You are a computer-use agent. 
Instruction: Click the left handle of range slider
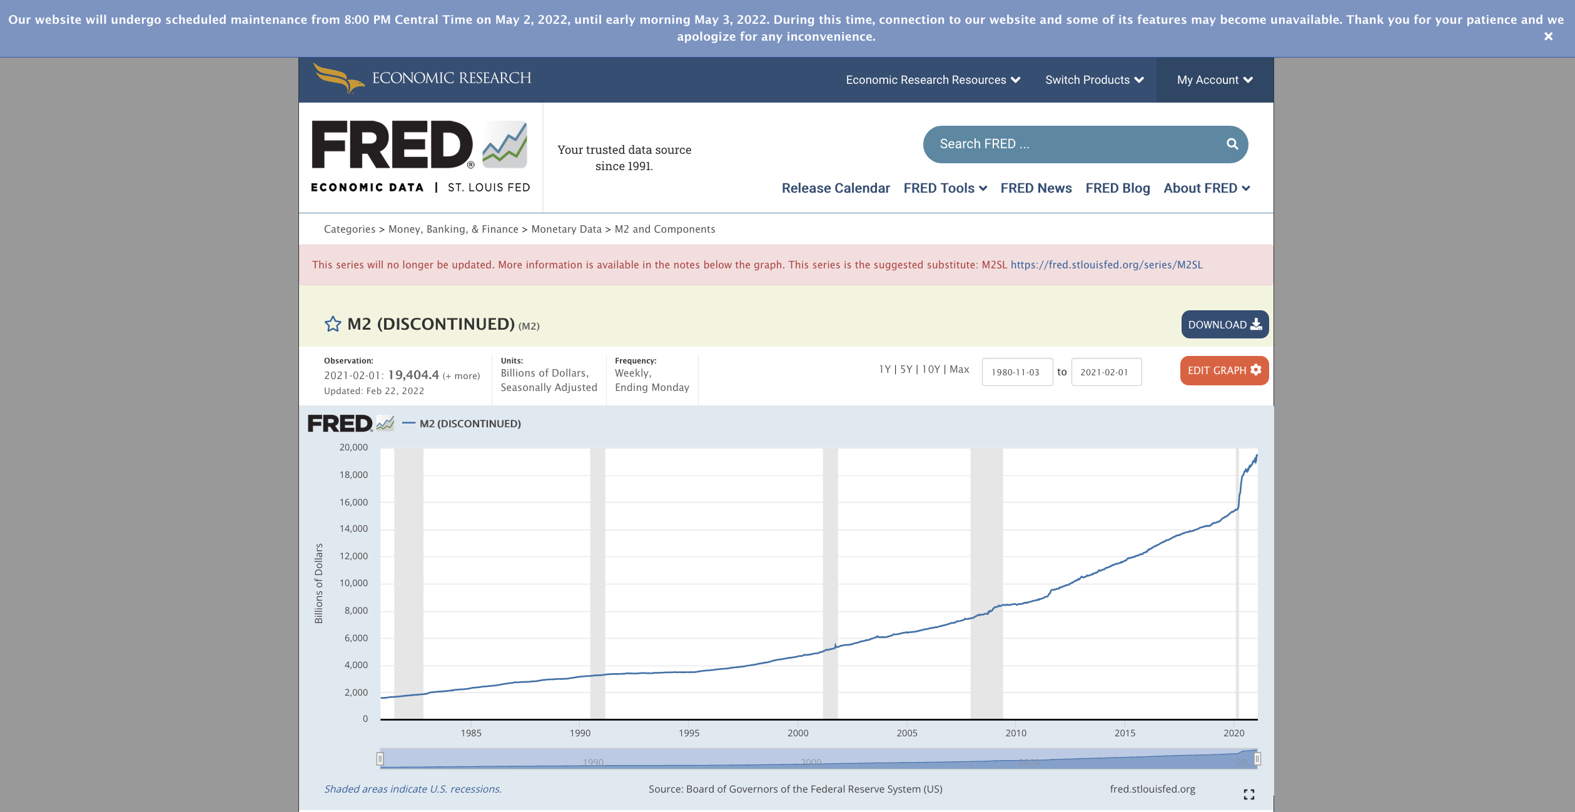[x=380, y=759]
